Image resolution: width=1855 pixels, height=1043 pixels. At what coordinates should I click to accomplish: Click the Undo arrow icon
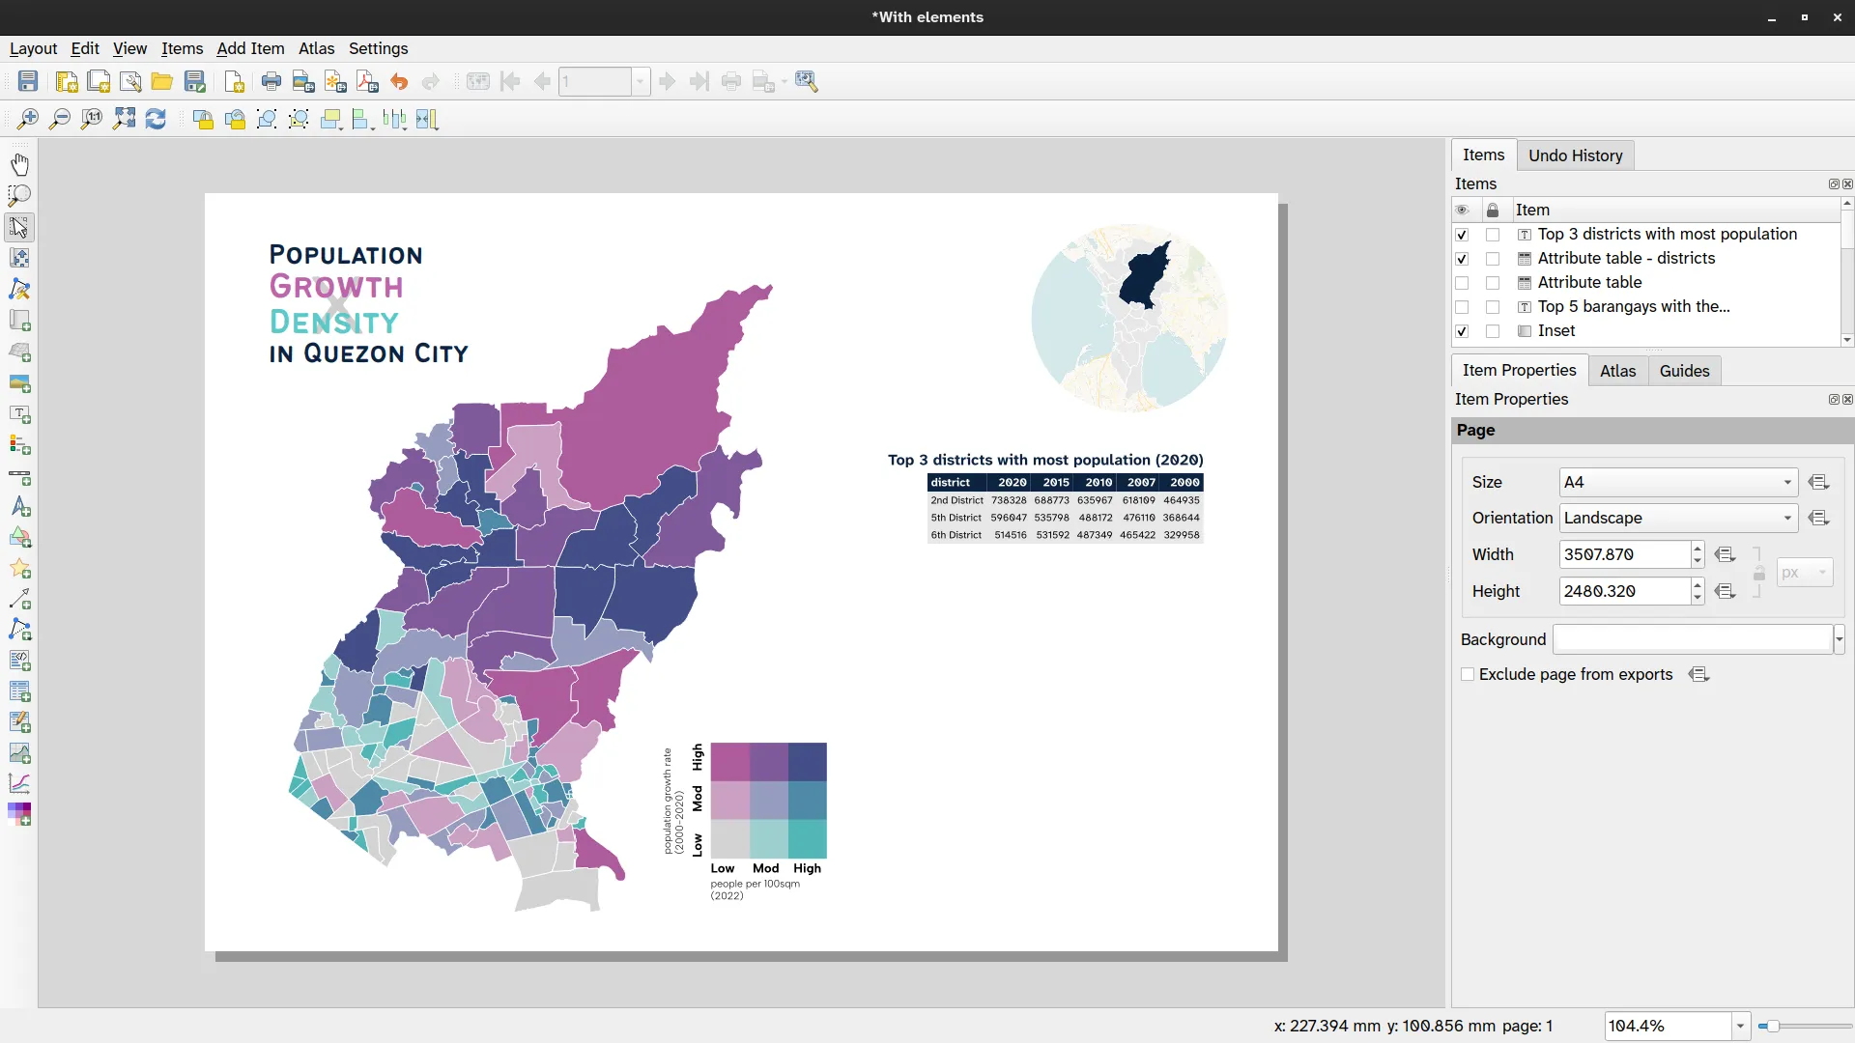(x=399, y=82)
